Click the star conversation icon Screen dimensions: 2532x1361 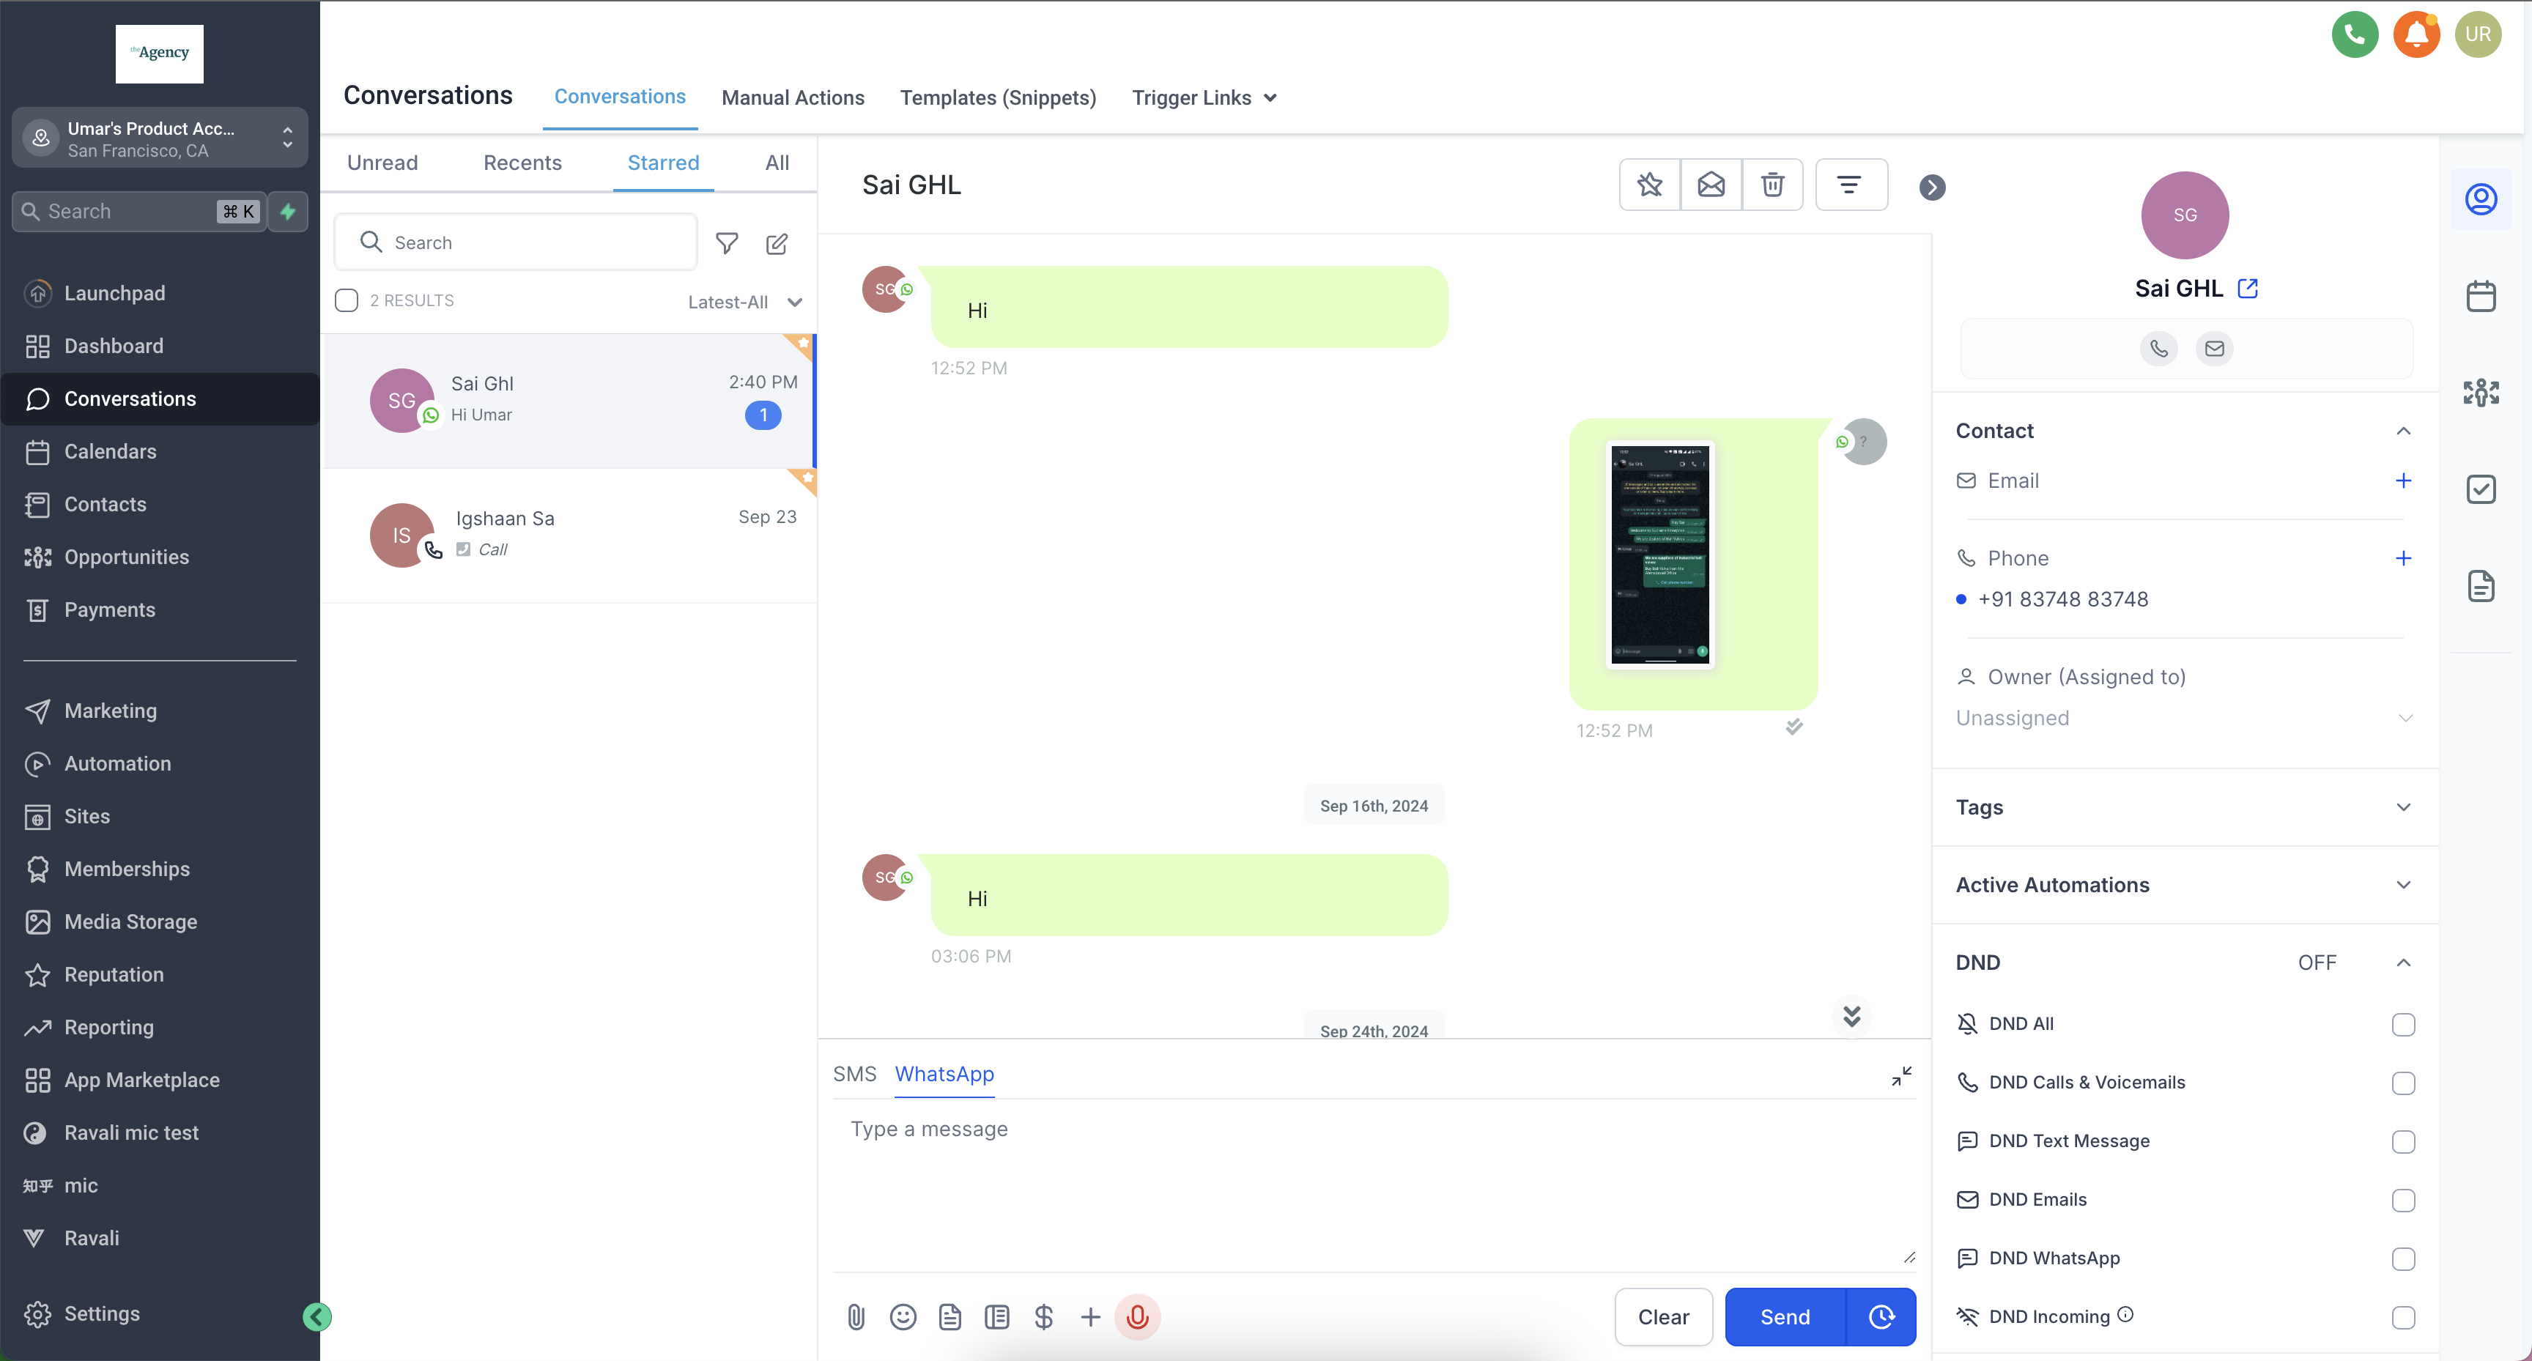point(1649,185)
